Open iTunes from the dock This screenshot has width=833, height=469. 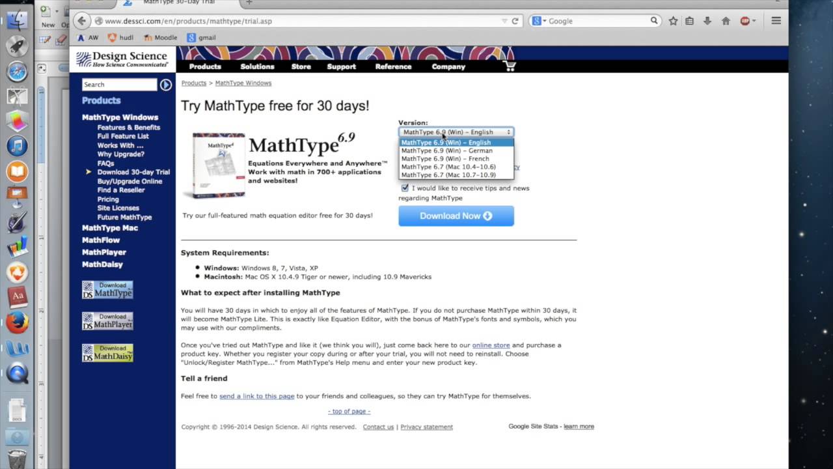pos(17,146)
